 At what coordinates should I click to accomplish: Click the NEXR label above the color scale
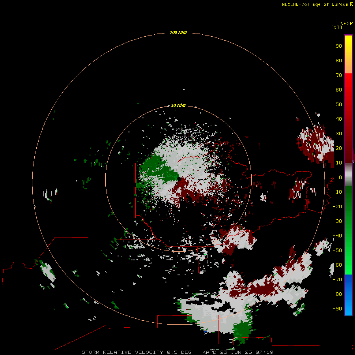[x=347, y=24]
